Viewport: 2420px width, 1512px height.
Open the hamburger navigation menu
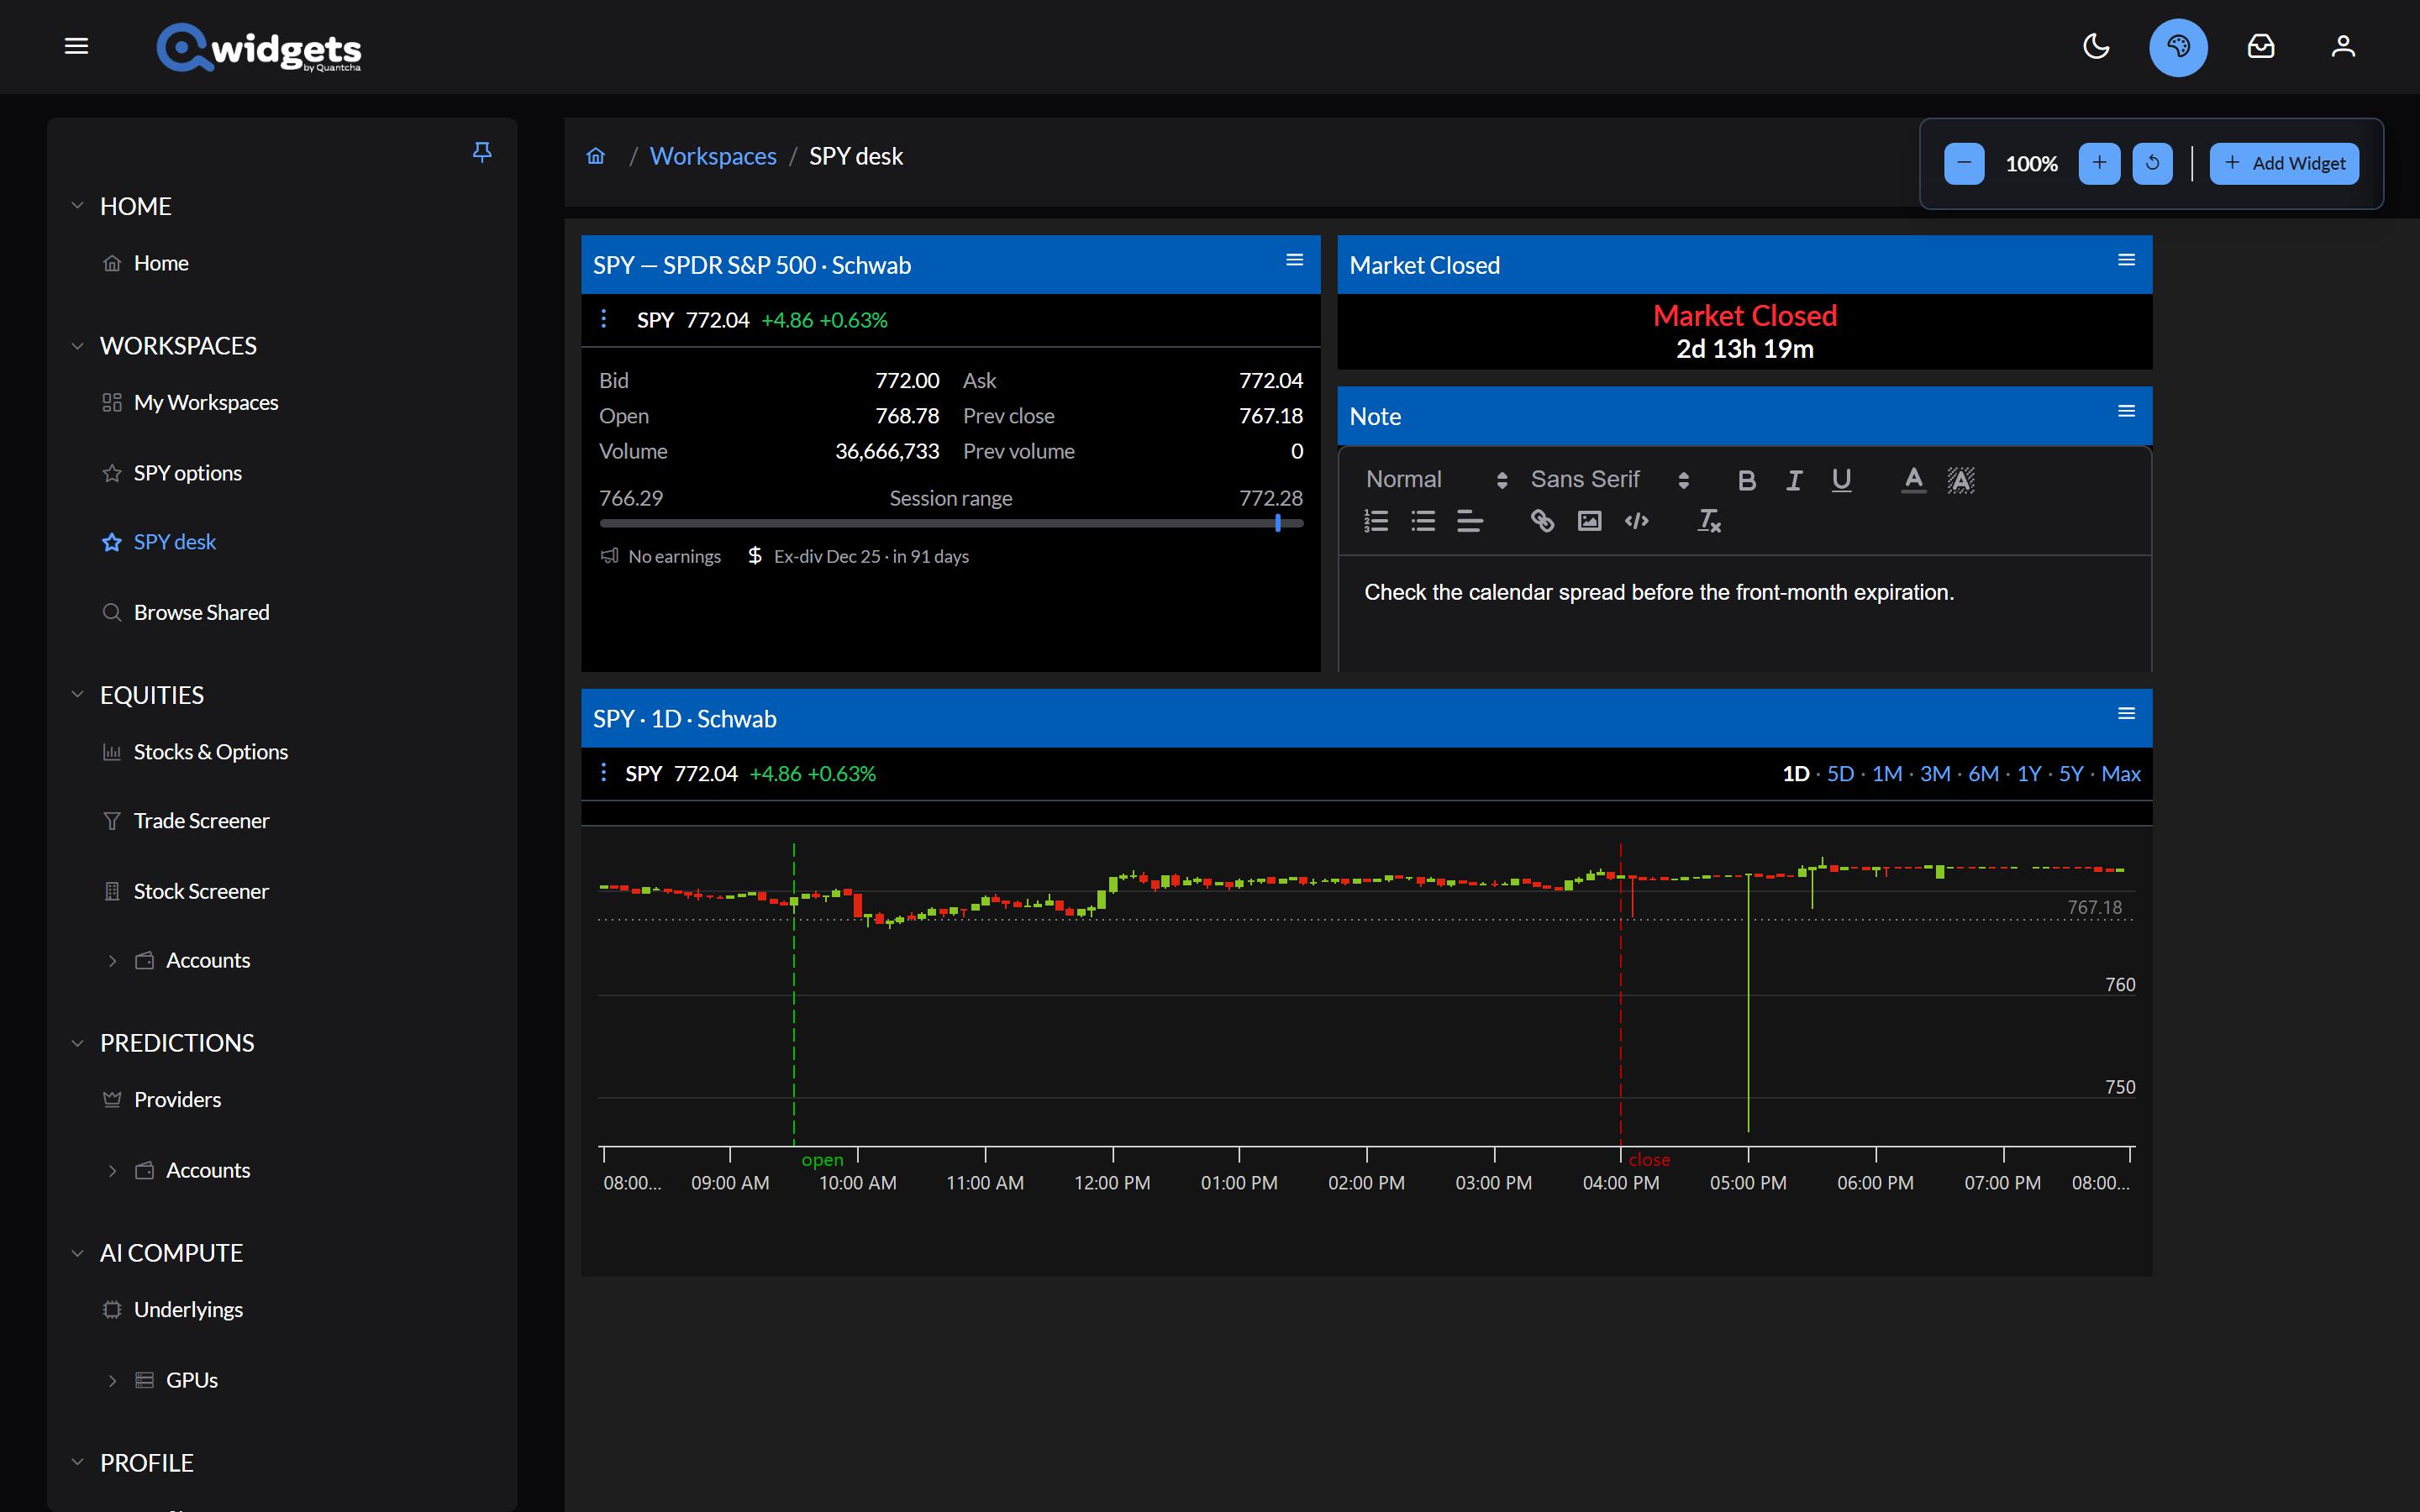(x=76, y=46)
